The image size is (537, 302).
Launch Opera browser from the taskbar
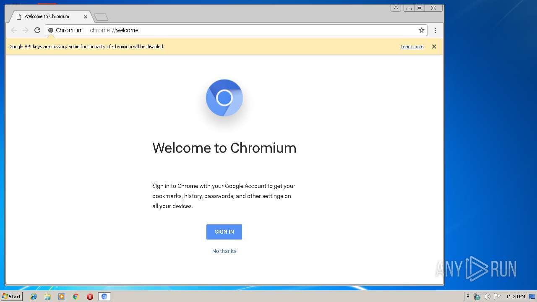(90, 297)
